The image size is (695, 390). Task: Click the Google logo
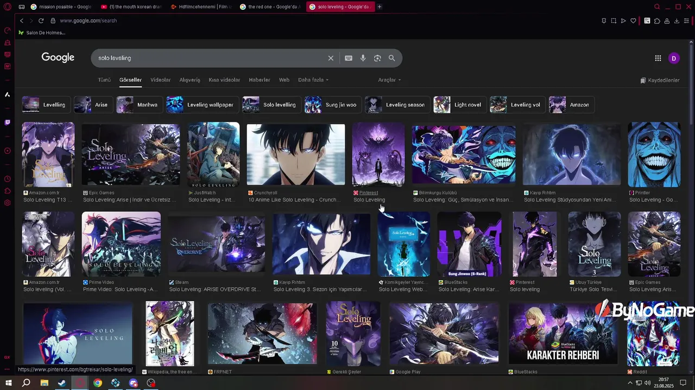point(58,57)
